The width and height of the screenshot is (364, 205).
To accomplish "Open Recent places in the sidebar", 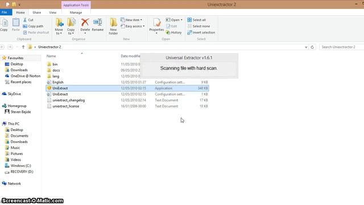I will point(20,82).
